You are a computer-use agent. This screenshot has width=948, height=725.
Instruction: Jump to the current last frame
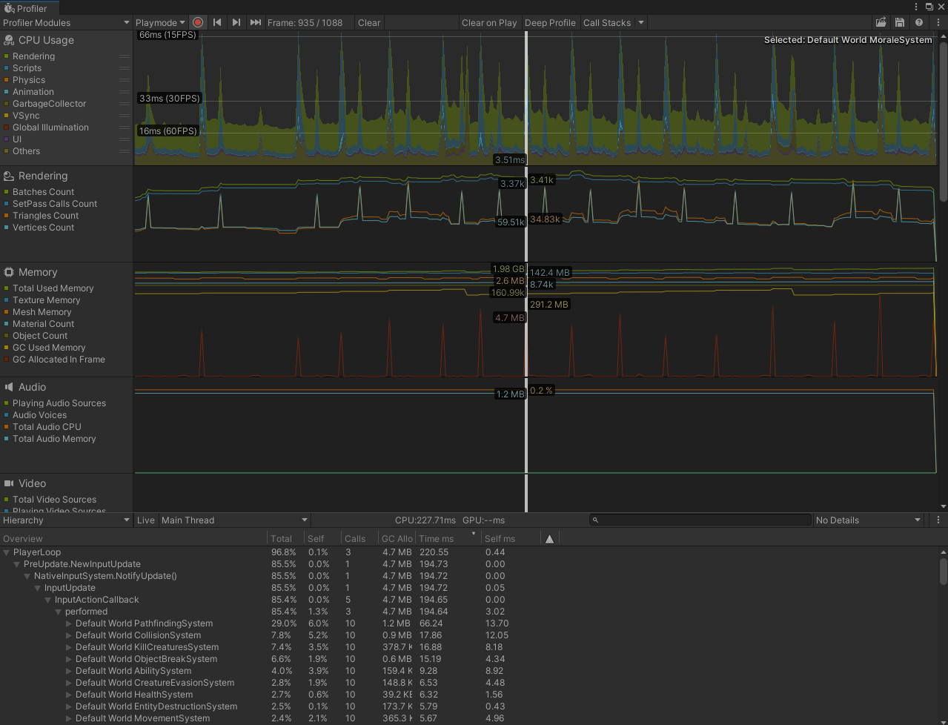tap(255, 22)
